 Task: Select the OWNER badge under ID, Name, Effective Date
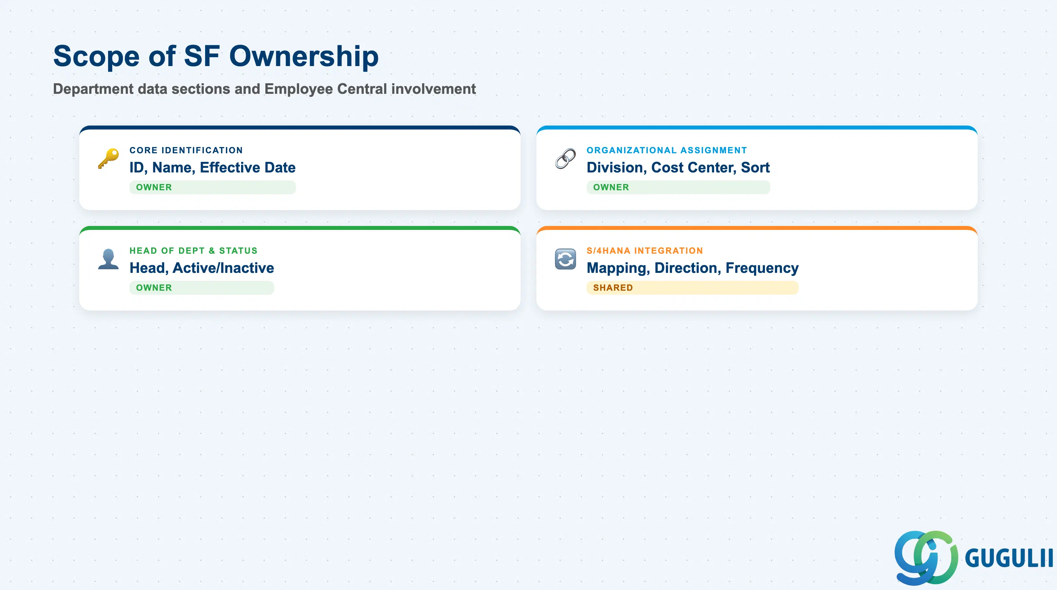tap(212, 187)
